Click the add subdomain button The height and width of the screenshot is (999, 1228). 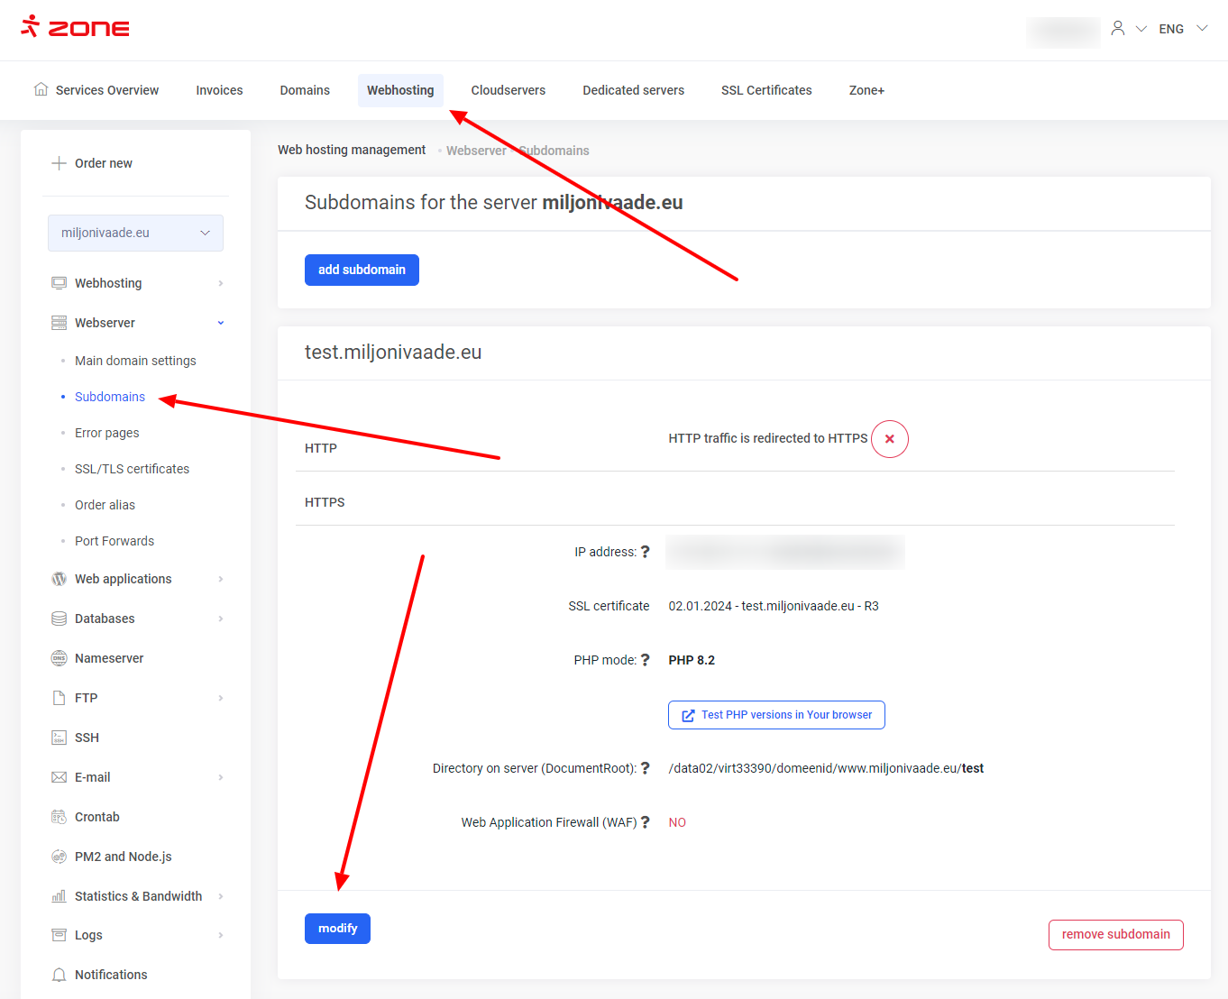[362, 270]
